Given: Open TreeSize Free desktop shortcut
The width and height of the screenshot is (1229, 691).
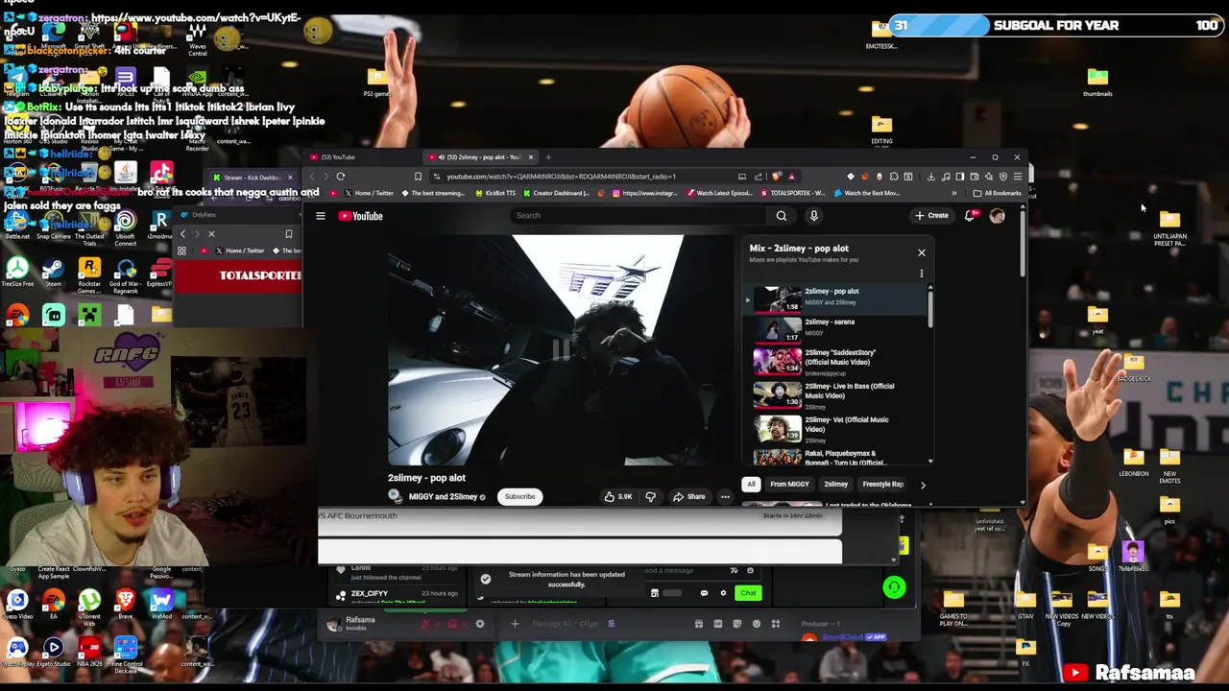Looking at the screenshot, I should [17, 272].
